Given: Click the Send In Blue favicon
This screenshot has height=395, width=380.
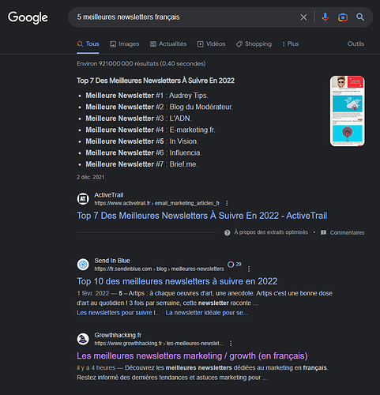Looking at the screenshot, I should click(x=83, y=264).
